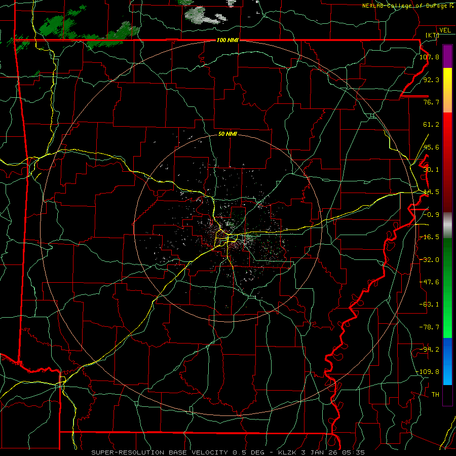Click the 30.1 velocity scale value
The image size is (456, 456).
point(431,170)
